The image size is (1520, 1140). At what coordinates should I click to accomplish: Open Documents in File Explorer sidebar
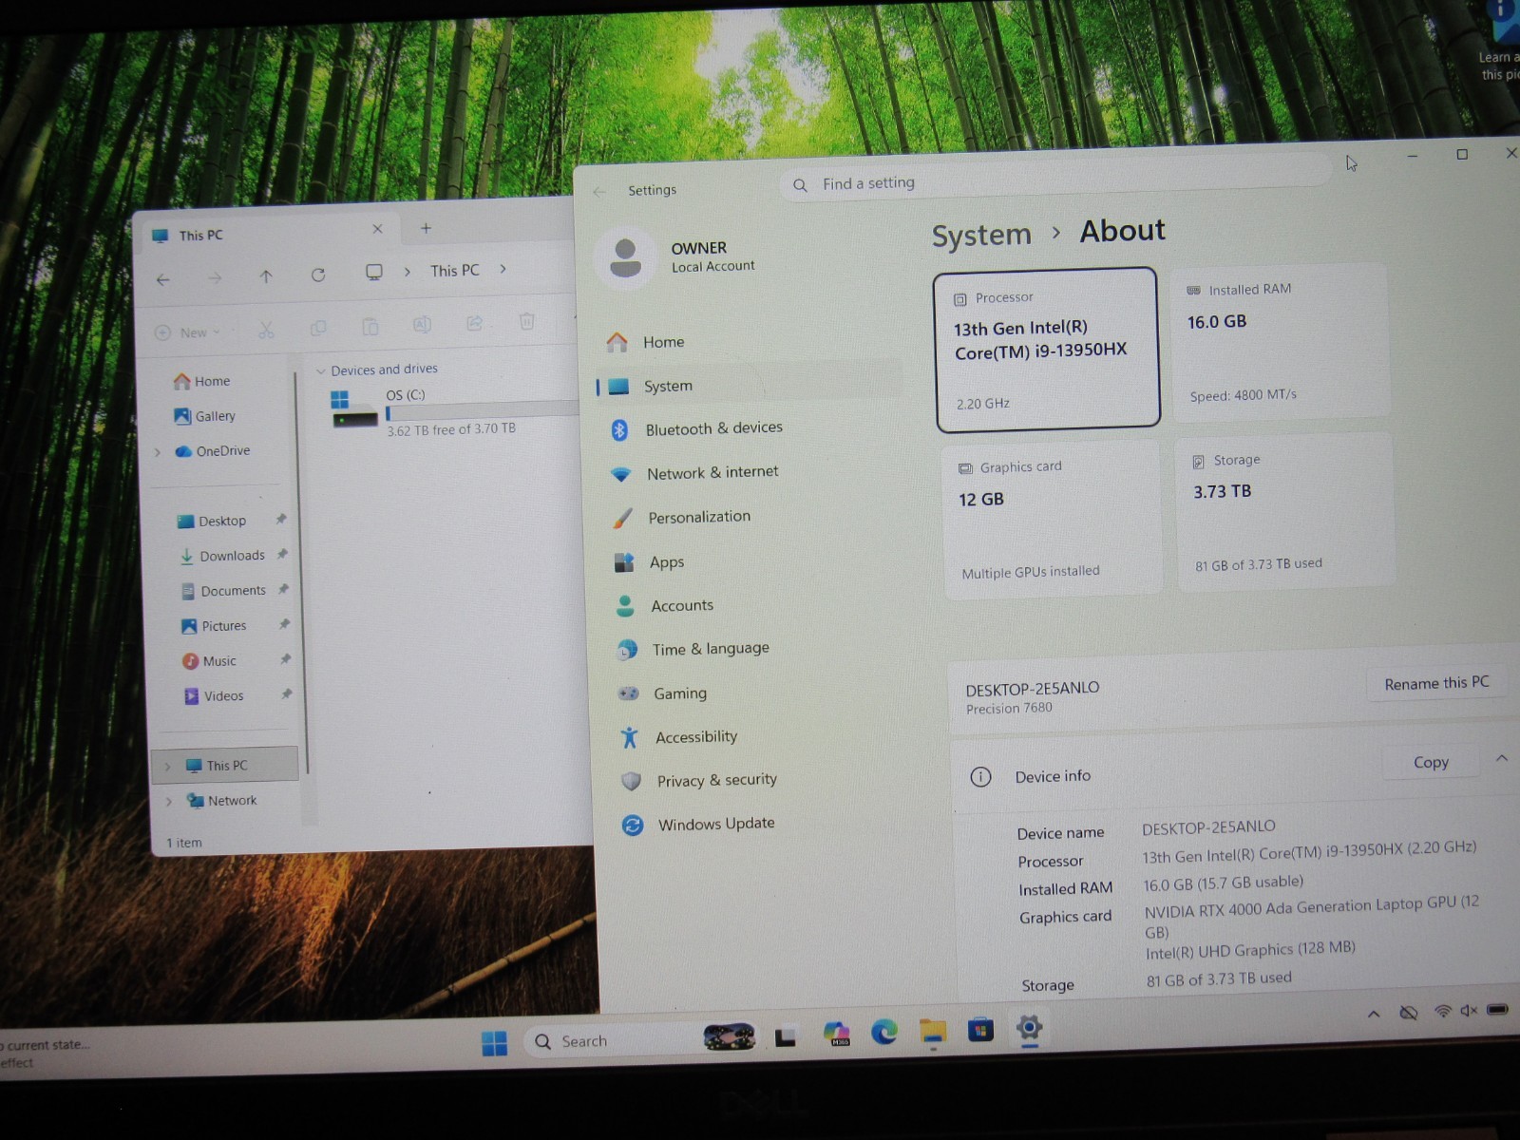click(223, 591)
